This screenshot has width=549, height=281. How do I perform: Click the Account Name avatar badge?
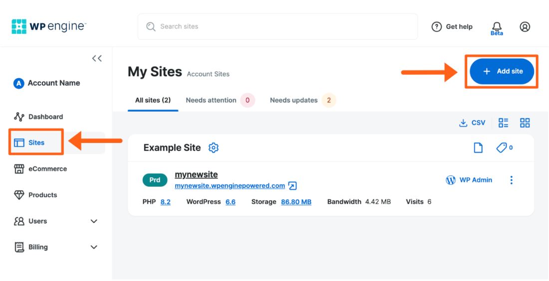coord(18,83)
